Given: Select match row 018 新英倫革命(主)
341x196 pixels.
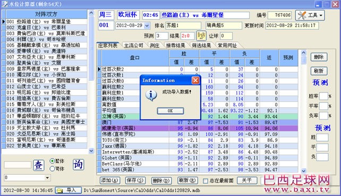Looking at the screenshot, I should click(47, 122).
